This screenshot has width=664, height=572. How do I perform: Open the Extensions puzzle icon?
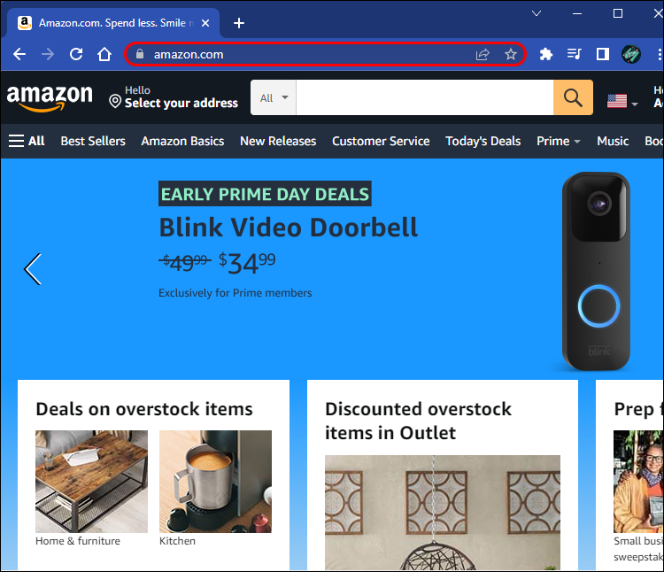pyautogui.click(x=546, y=54)
